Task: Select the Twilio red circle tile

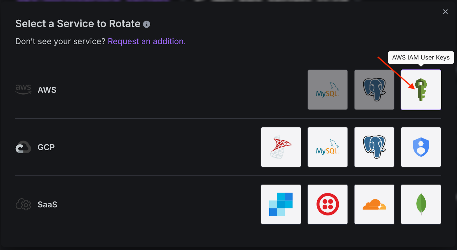Action: point(328,204)
